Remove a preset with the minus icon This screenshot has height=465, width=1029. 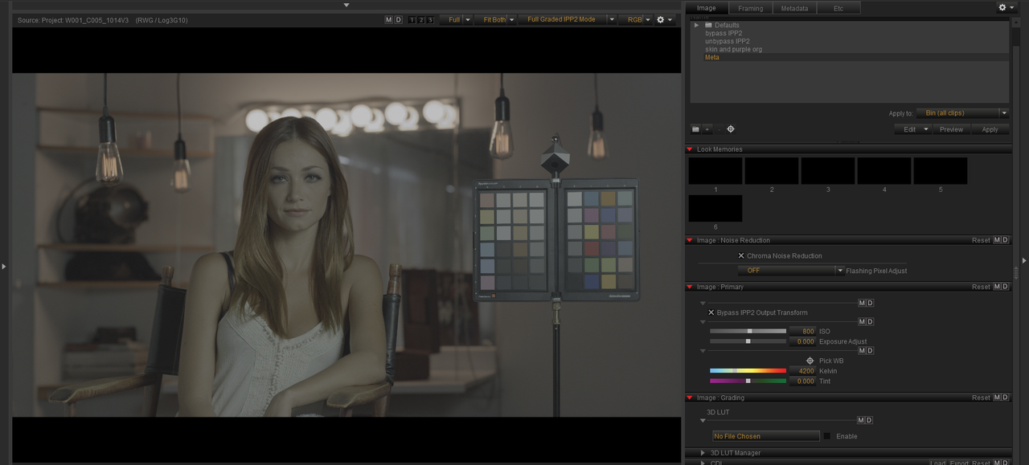pyautogui.click(x=719, y=129)
